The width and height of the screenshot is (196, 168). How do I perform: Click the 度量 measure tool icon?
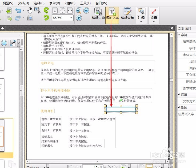pos(154,12)
